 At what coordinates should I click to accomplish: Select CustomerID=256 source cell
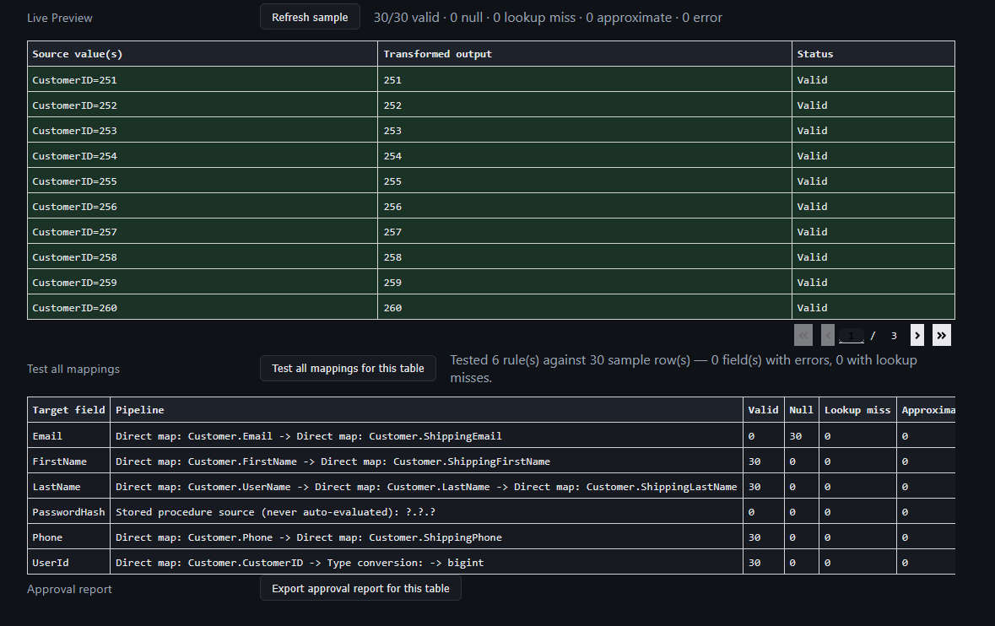point(203,207)
